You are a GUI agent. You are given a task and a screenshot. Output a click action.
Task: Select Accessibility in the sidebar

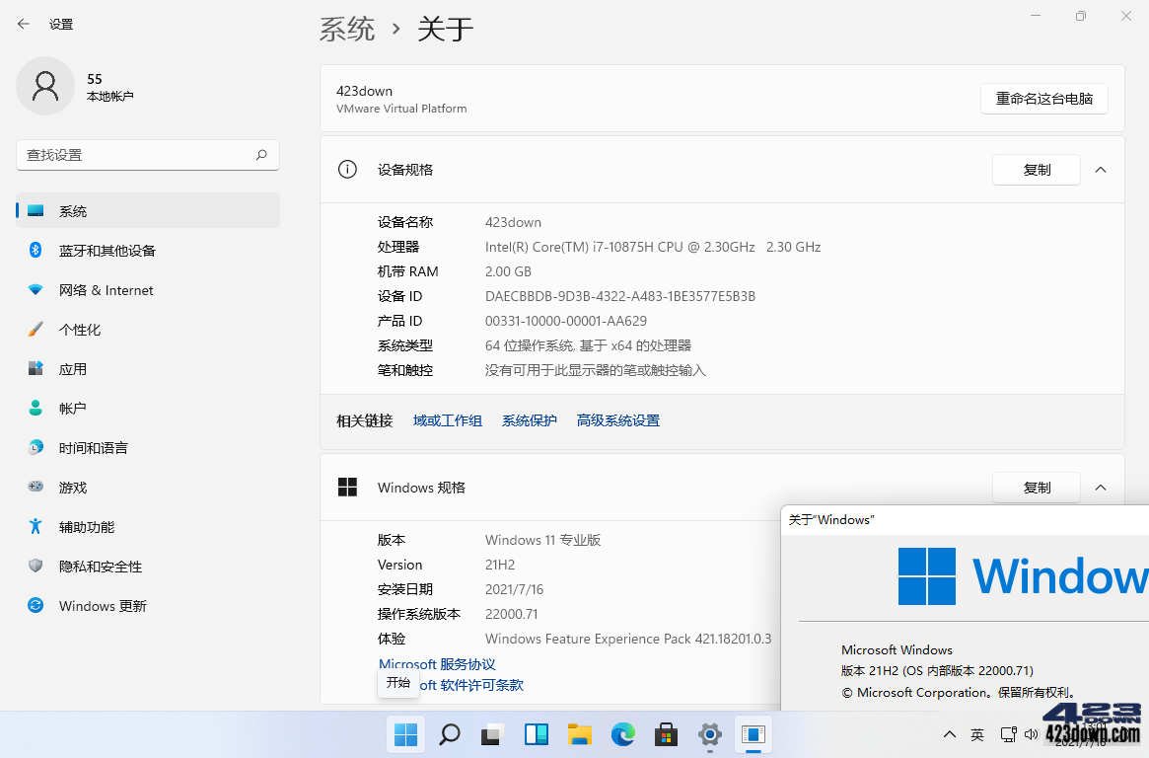[x=86, y=527]
